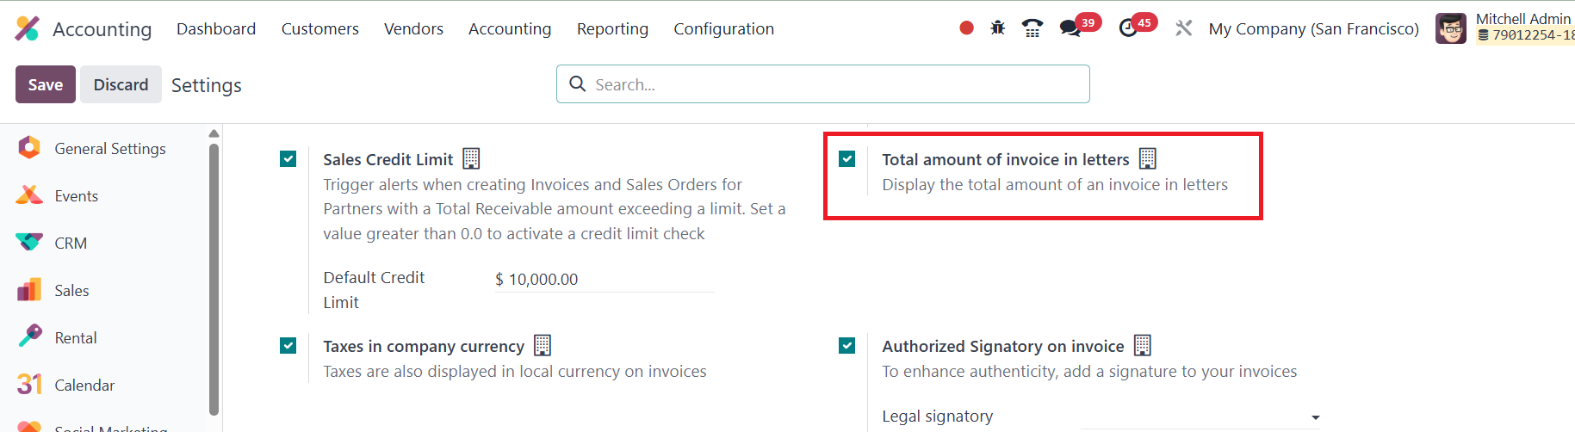This screenshot has height=432, width=1575.
Task: Click the Accounting app logo icon
Action: [28, 28]
